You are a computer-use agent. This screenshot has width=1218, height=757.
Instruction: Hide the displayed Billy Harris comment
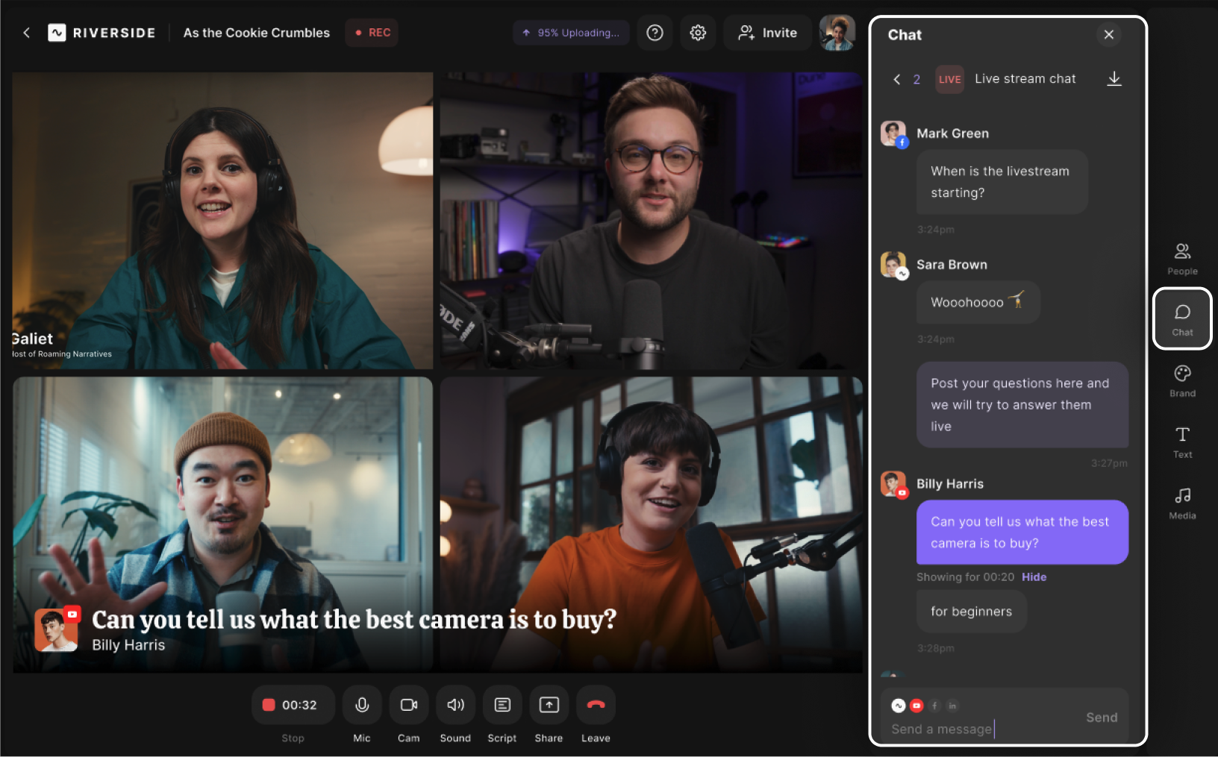pos(1034,577)
